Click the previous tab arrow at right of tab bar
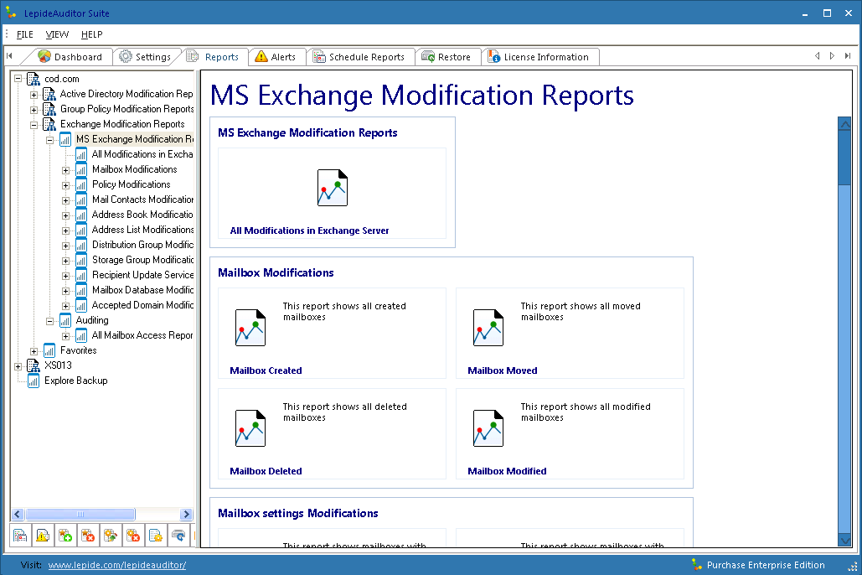 pos(817,55)
